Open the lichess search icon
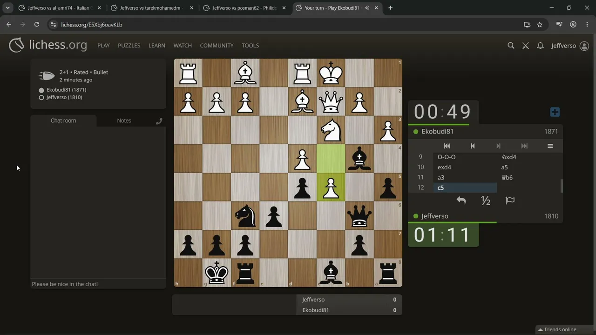The height and width of the screenshot is (335, 596). [x=511, y=46]
